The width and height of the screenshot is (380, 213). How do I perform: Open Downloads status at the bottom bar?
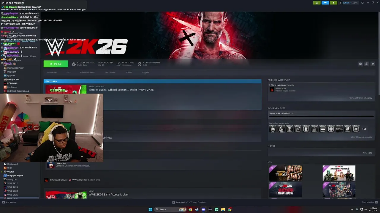tap(189, 202)
